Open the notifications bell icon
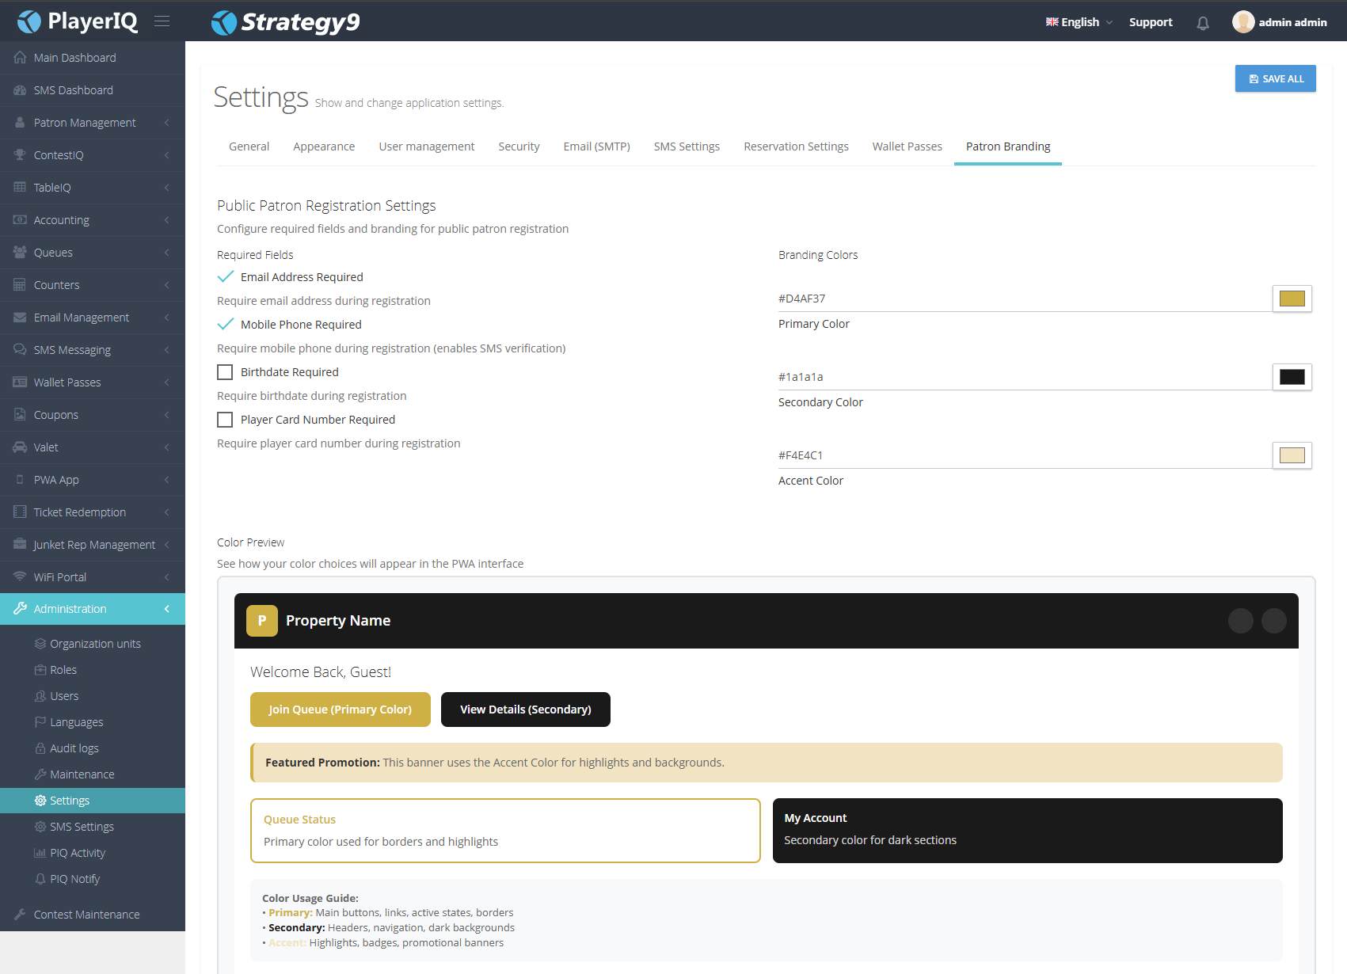1347x974 pixels. (1203, 23)
